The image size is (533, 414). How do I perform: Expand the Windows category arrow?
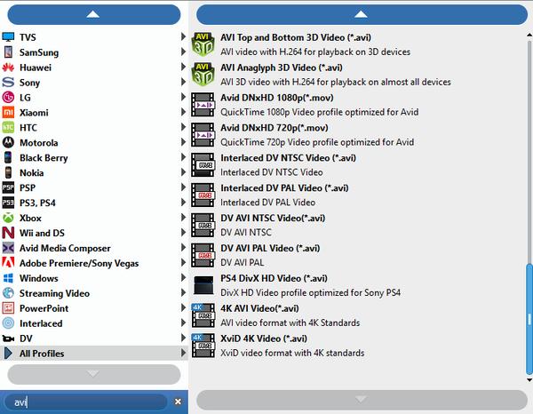[184, 278]
